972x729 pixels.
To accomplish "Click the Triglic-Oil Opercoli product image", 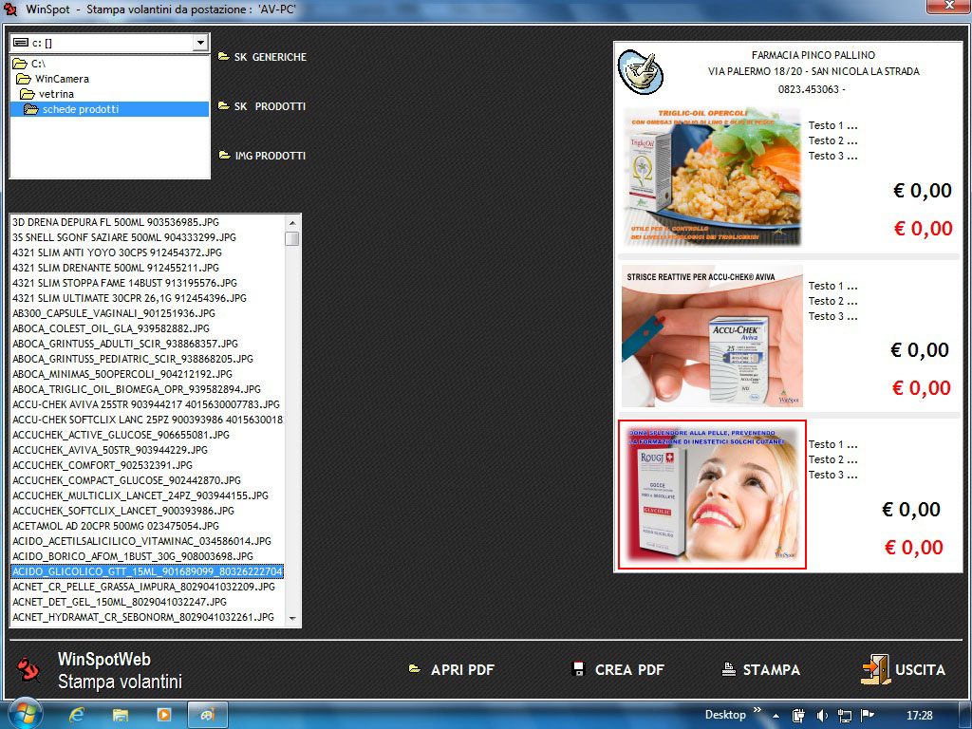I will click(712, 176).
